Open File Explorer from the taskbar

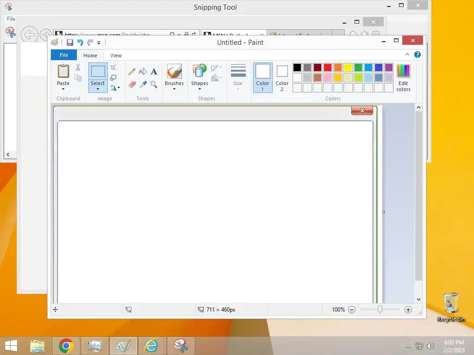37,346
